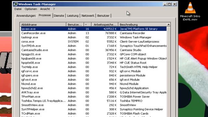Click the persistence Module description
208x117 pixels.
133,75
